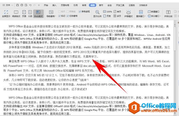Open the customize quick access toolbar dropdown

[x=39, y=5]
